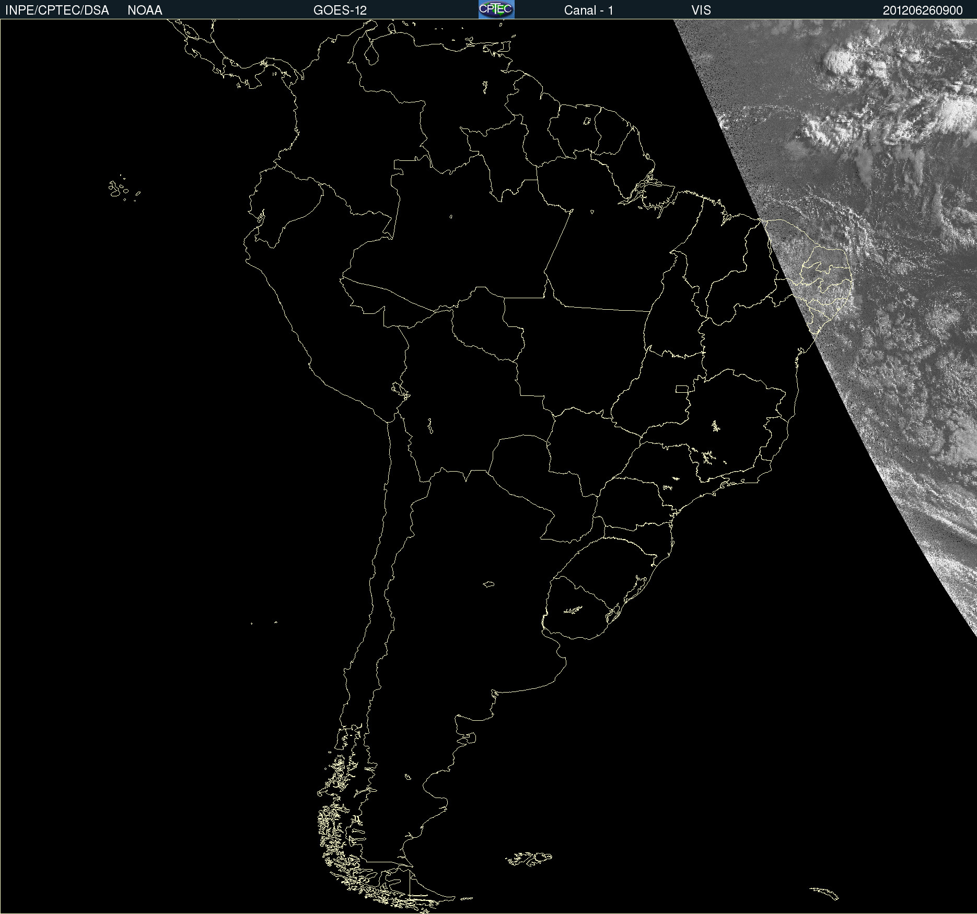Click the NOAA label in header
The image size is (977, 914).
coord(145,10)
